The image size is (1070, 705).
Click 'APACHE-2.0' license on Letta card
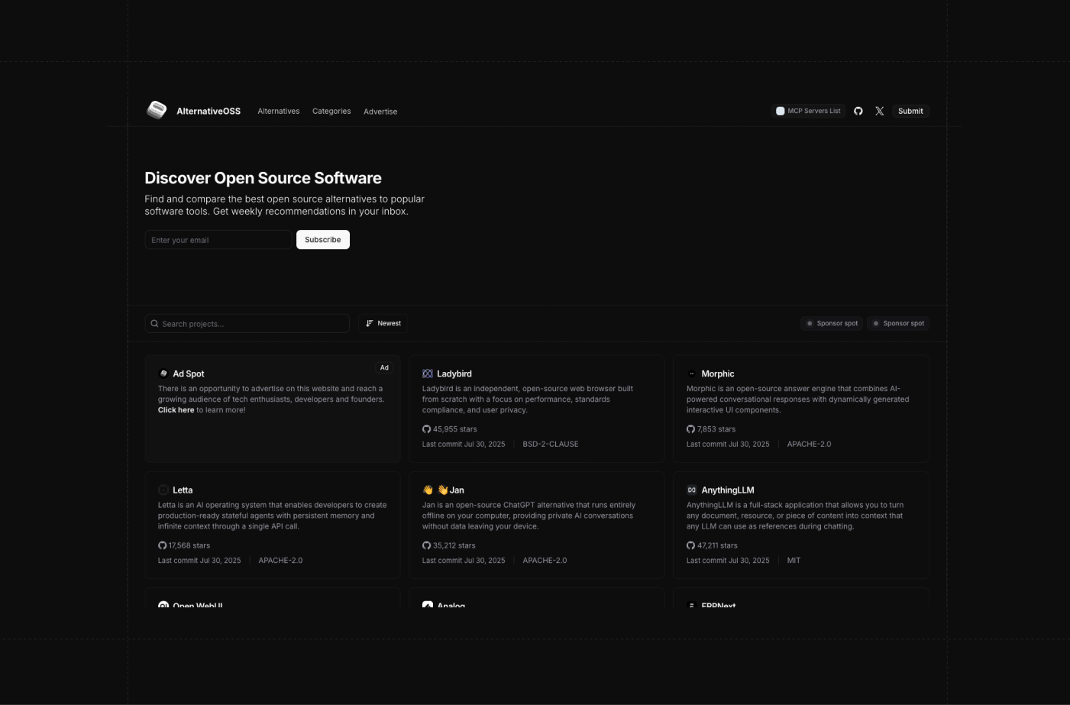click(x=280, y=561)
